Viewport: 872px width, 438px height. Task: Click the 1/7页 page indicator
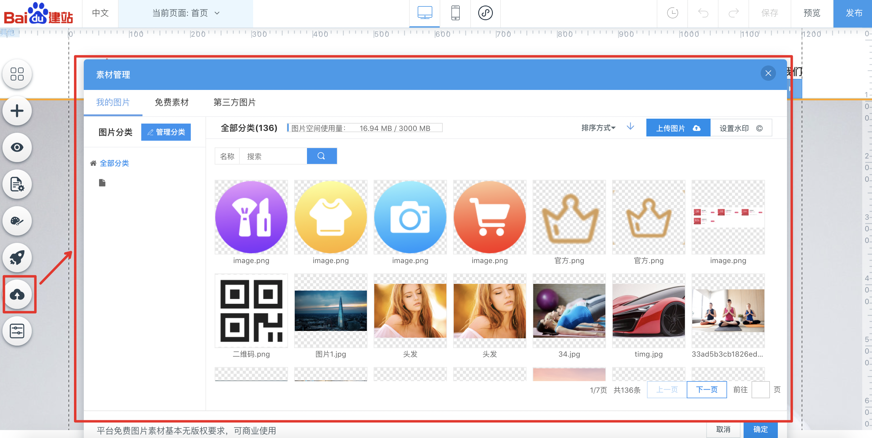point(598,390)
